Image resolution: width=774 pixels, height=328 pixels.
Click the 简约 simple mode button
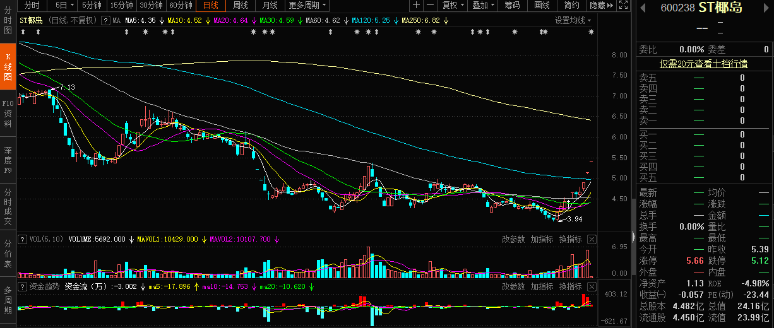pyautogui.click(x=572, y=5)
